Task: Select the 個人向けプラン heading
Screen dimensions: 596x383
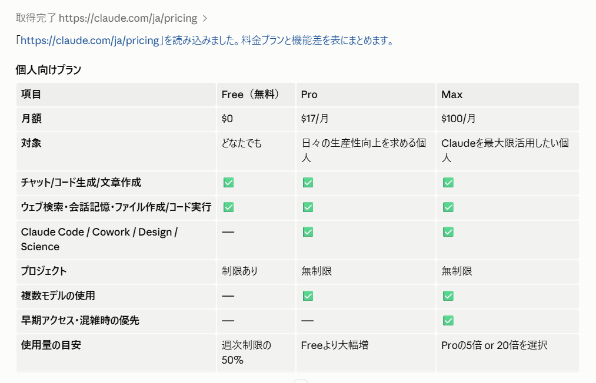Action: point(48,70)
